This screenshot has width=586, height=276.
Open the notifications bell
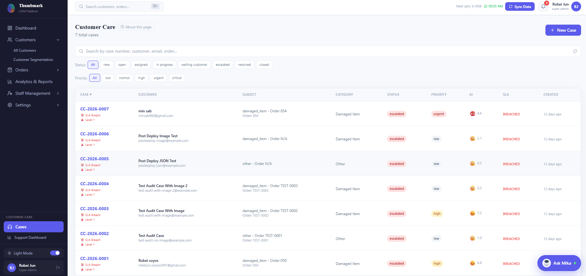point(543,6)
